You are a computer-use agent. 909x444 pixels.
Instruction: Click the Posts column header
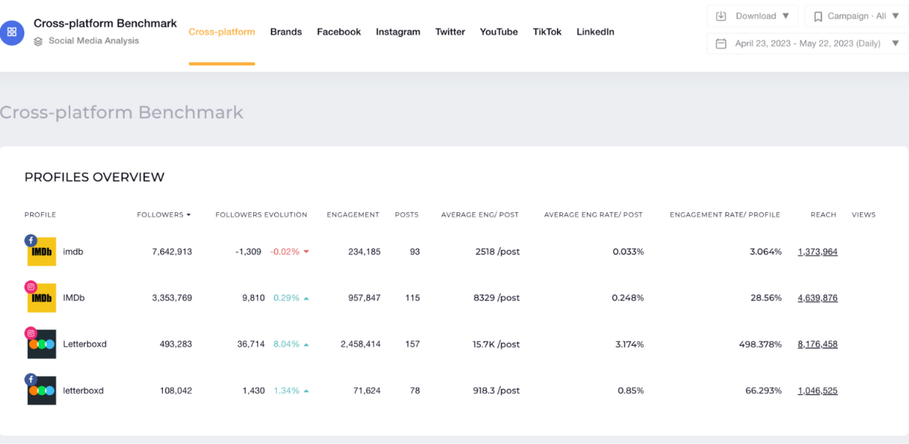click(x=406, y=214)
